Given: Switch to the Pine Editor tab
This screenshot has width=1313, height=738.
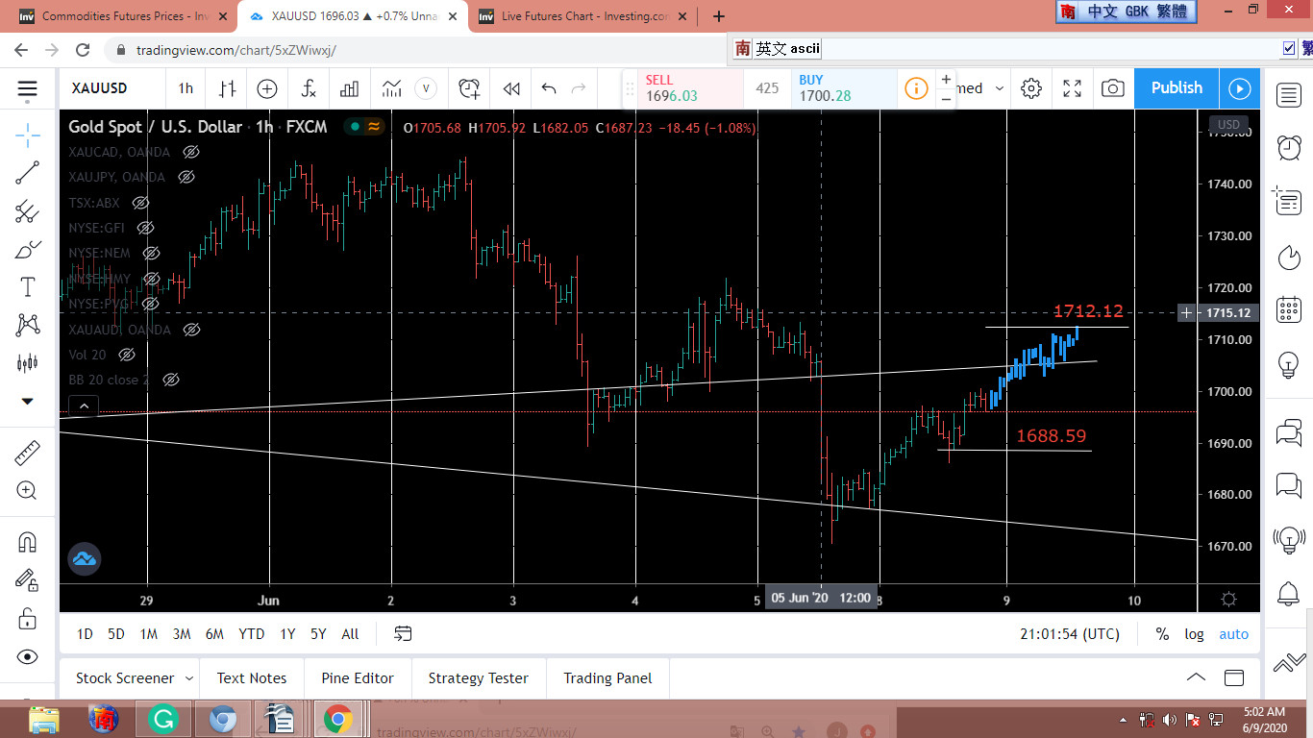Looking at the screenshot, I should coord(358,678).
